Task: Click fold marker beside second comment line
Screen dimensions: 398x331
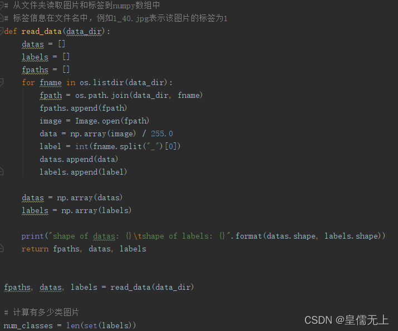Action: pos(2,18)
